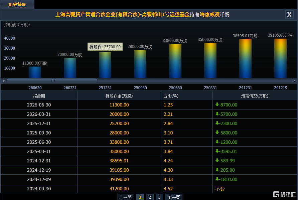Select the 2024-12-19 report date cell
This screenshot has height=200, width=298.
pyautogui.click(x=39, y=170)
